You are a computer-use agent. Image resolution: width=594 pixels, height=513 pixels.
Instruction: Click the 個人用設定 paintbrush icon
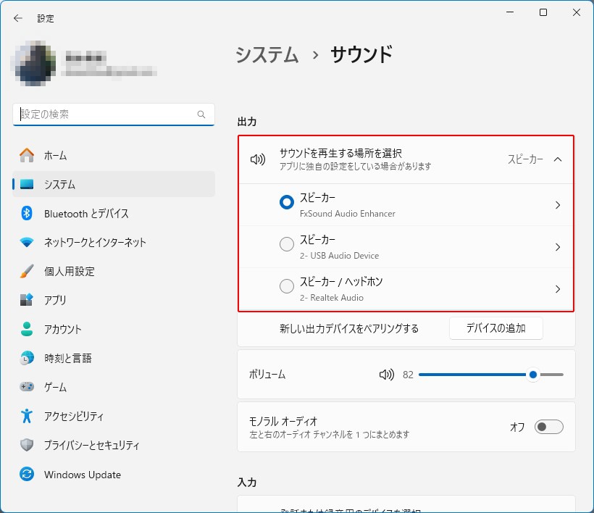pos(27,271)
